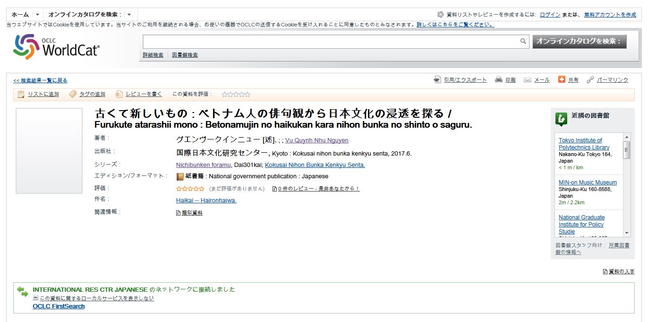Click the printer (印刷) icon
This screenshot has width=648, height=322.
498,80
